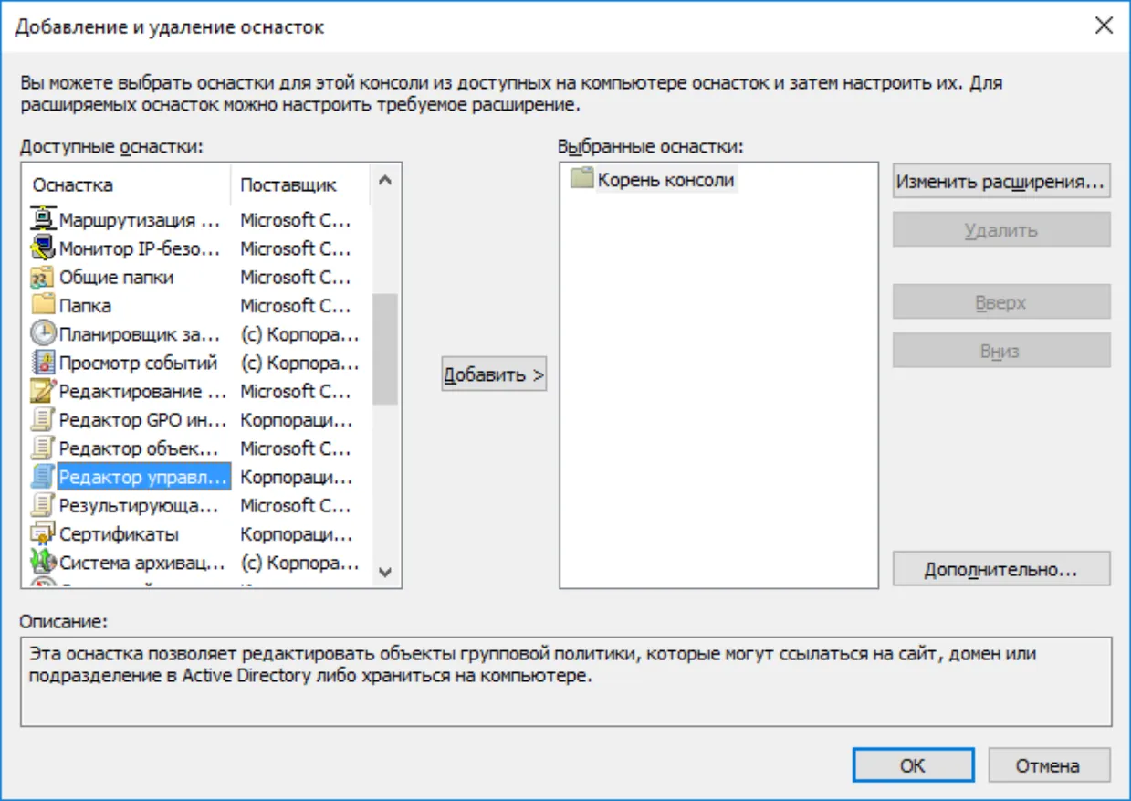Click the Сертификаты certificates icon
The height and width of the screenshot is (801, 1131).
coord(43,534)
